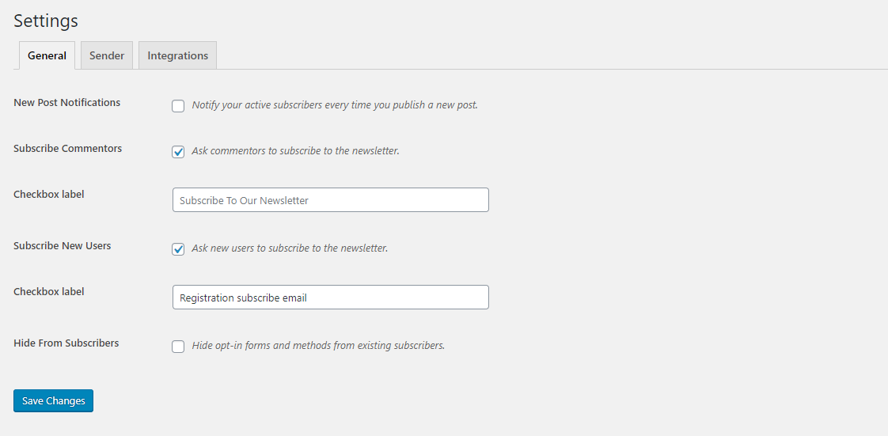Enable the New Post Notifications checkbox

178,106
